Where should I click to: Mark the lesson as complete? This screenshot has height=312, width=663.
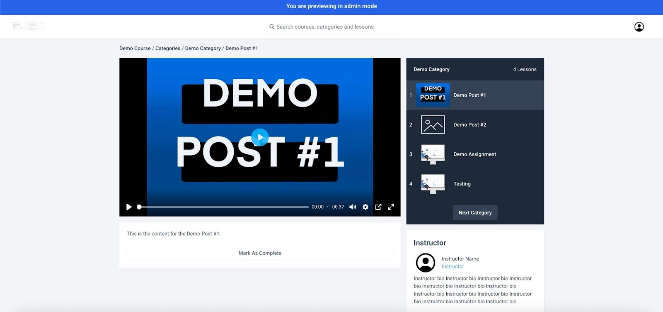pyautogui.click(x=260, y=253)
